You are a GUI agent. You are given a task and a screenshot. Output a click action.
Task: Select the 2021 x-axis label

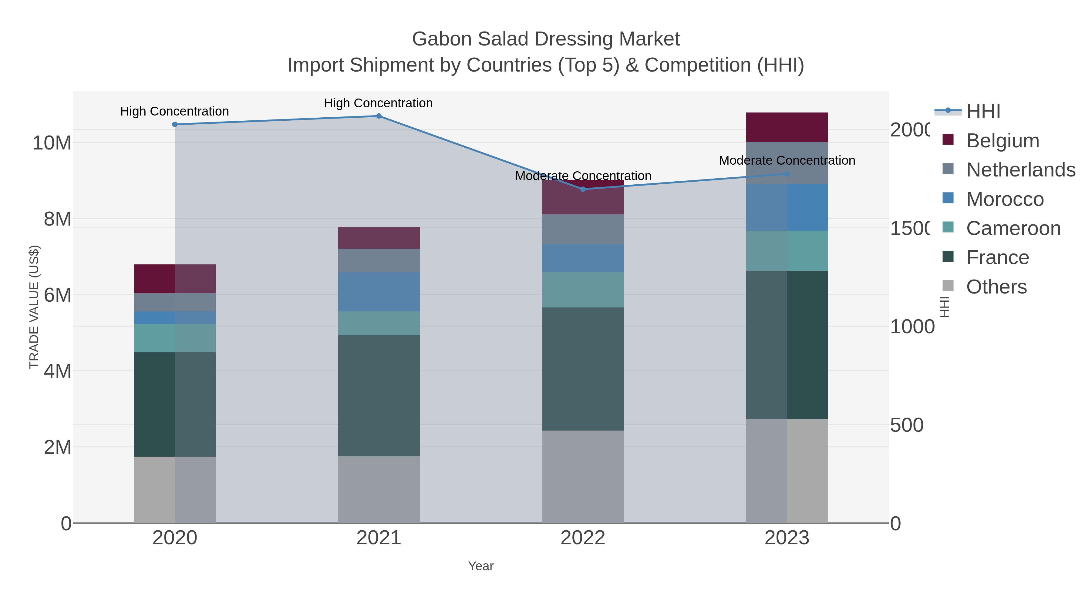pyautogui.click(x=379, y=538)
